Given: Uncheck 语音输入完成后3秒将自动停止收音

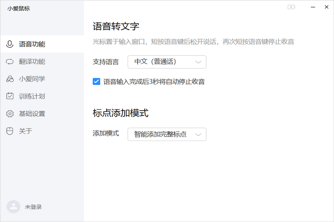Looking at the screenshot, I should (x=96, y=81).
